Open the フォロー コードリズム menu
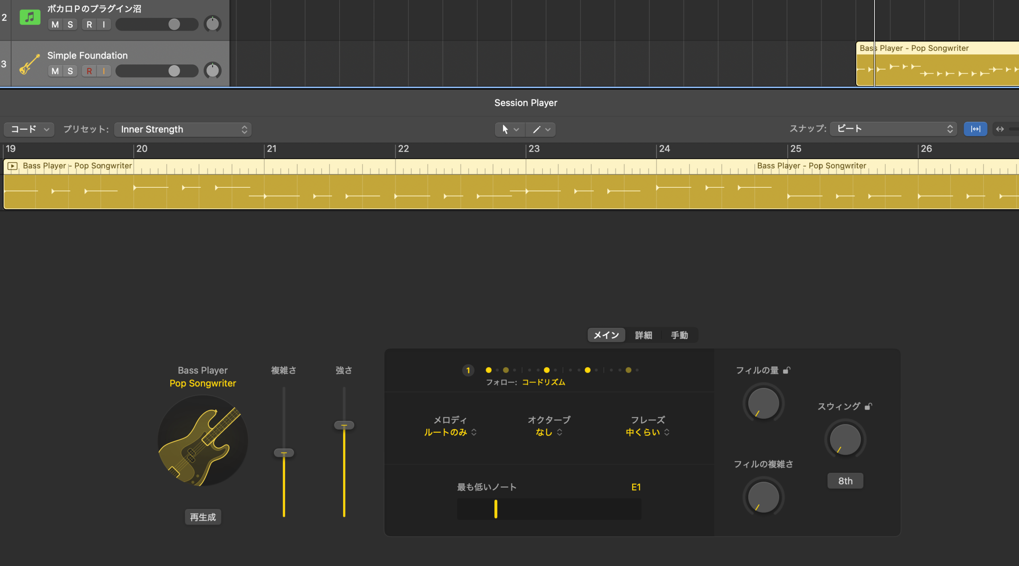The image size is (1019, 566). pos(543,382)
